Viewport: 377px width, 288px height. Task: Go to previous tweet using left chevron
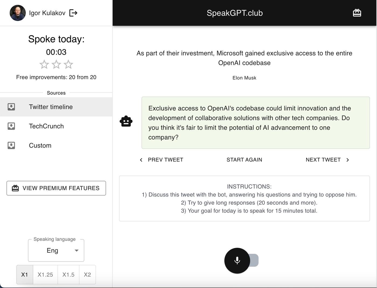coord(141,160)
